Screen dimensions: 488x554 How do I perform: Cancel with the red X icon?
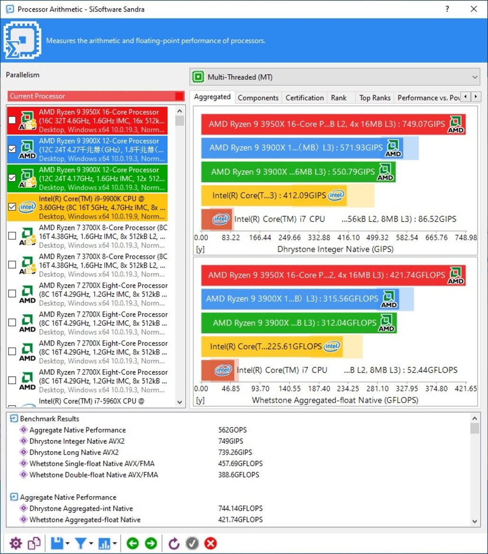[x=210, y=543]
